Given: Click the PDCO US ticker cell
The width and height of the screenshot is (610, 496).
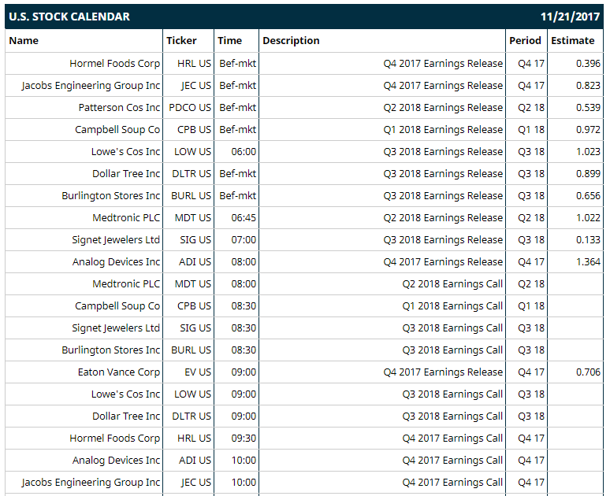Looking at the screenshot, I should pos(190,108).
